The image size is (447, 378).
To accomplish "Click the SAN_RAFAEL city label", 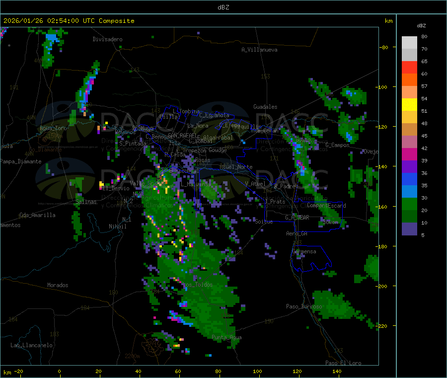I will (x=182, y=135).
